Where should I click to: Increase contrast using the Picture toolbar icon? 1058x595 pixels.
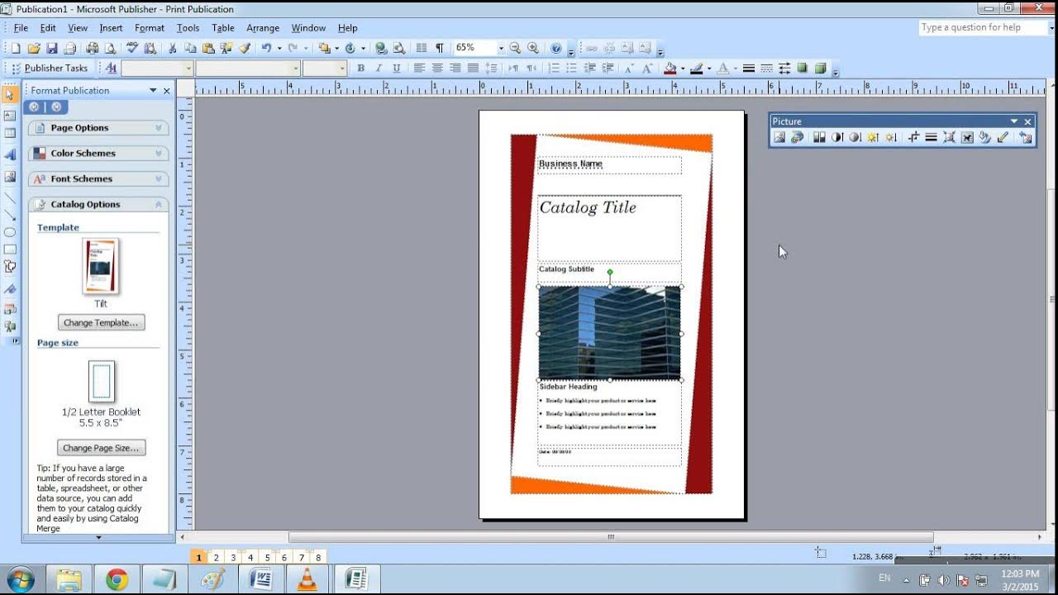pyautogui.click(x=837, y=137)
